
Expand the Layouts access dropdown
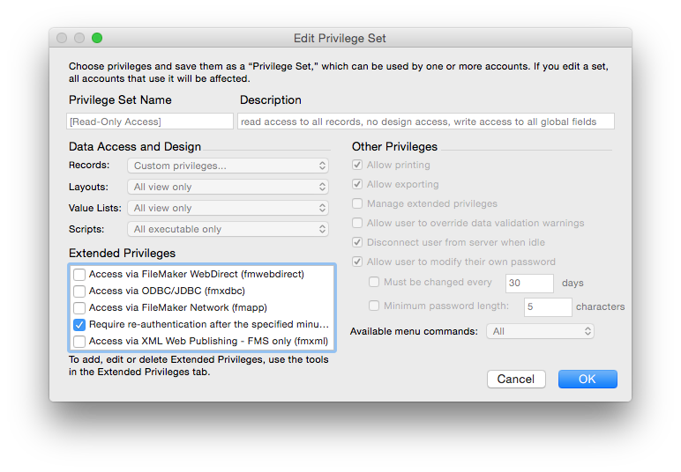tap(228, 187)
